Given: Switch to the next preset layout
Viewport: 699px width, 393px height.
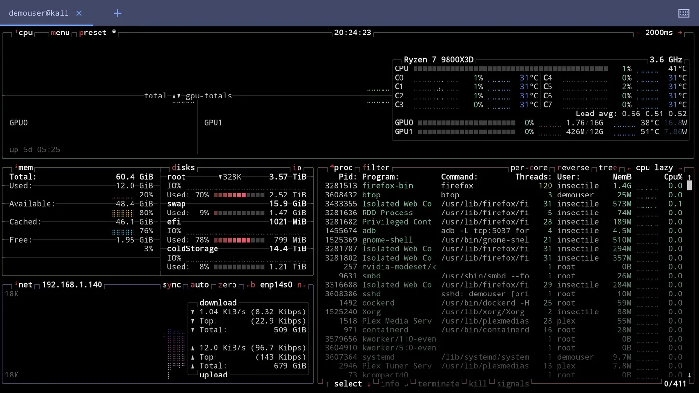Looking at the screenshot, I should [92, 33].
